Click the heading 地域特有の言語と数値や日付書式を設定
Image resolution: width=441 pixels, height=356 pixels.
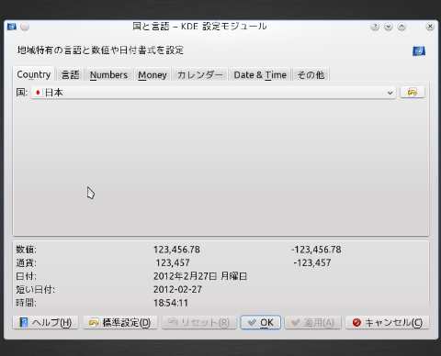pos(100,50)
